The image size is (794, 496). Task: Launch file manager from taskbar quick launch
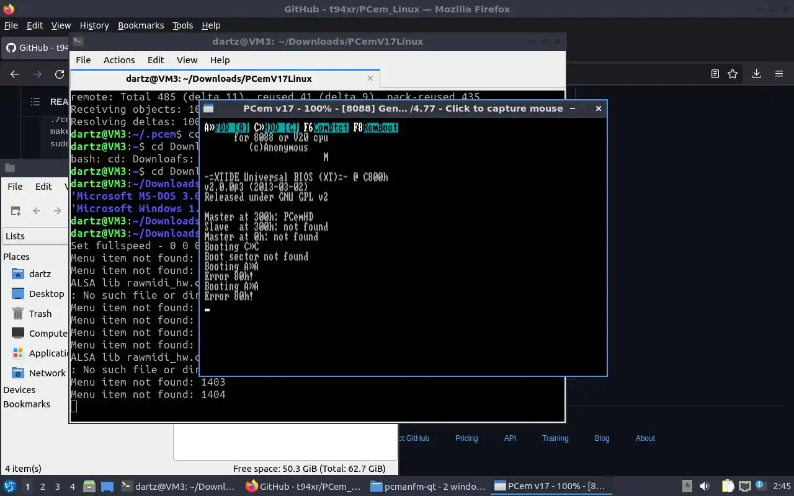[89, 486]
